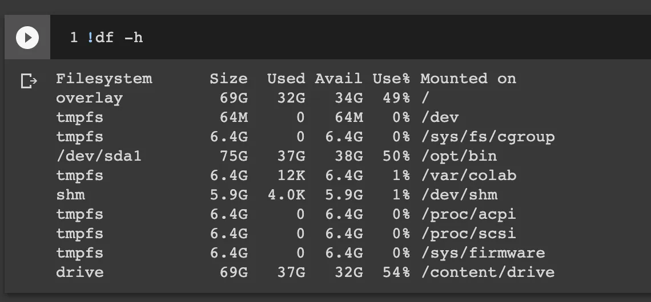The height and width of the screenshot is (302, 651).
Task: Click the Used column header in output
Action: pyautogui.click(x=286, y=79)
